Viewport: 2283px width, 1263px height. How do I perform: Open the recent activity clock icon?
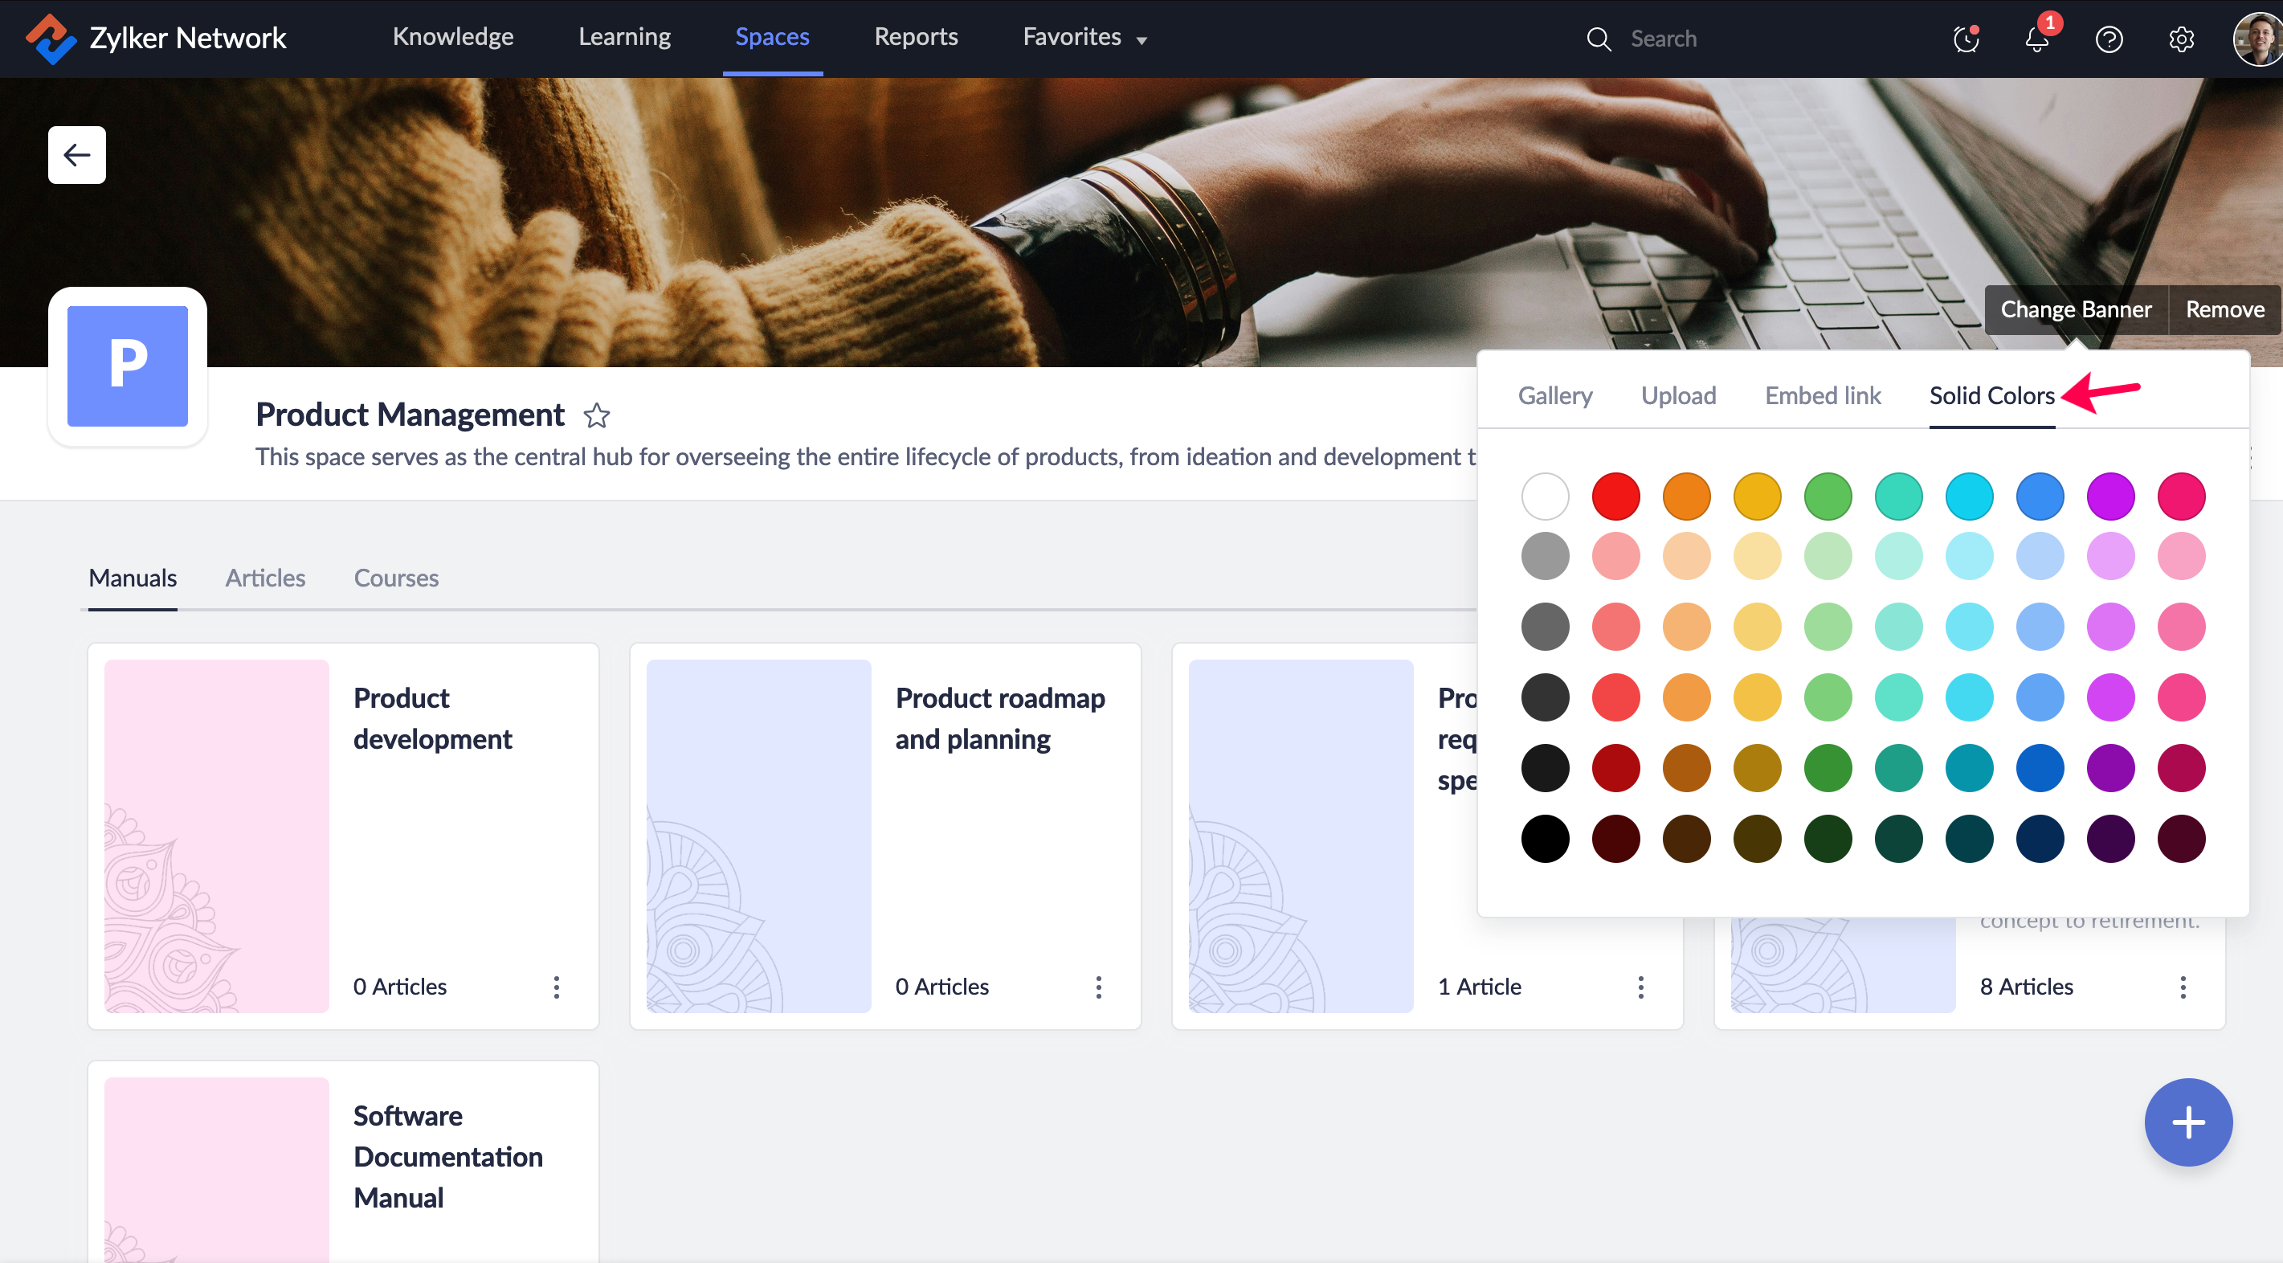click(x=1966, y=39)
